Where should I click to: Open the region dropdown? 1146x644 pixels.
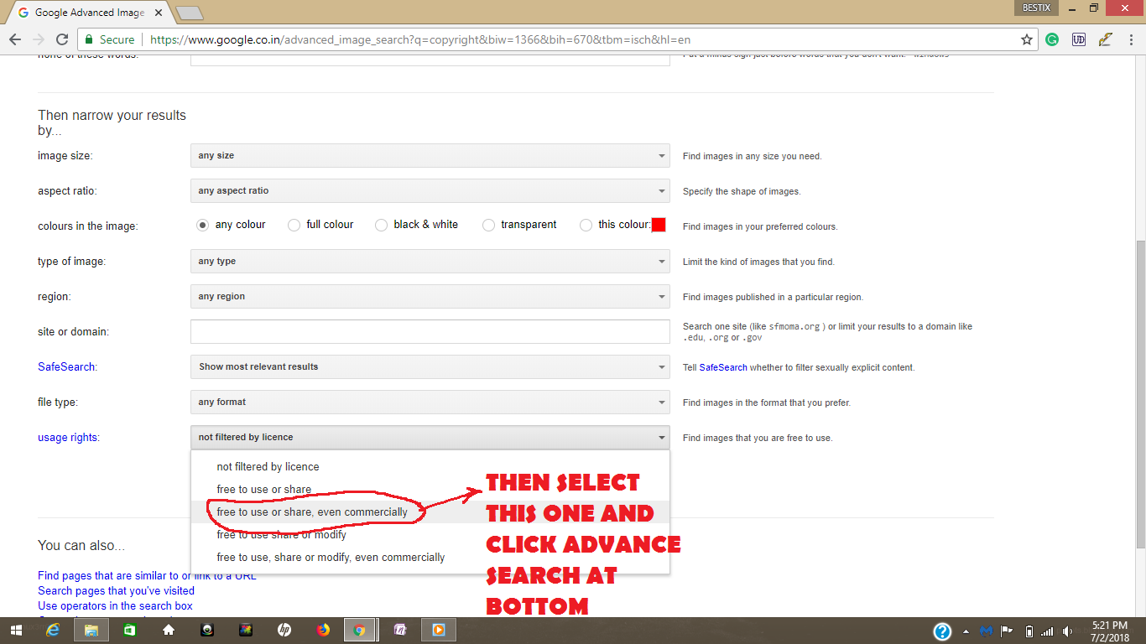[430, 297]
